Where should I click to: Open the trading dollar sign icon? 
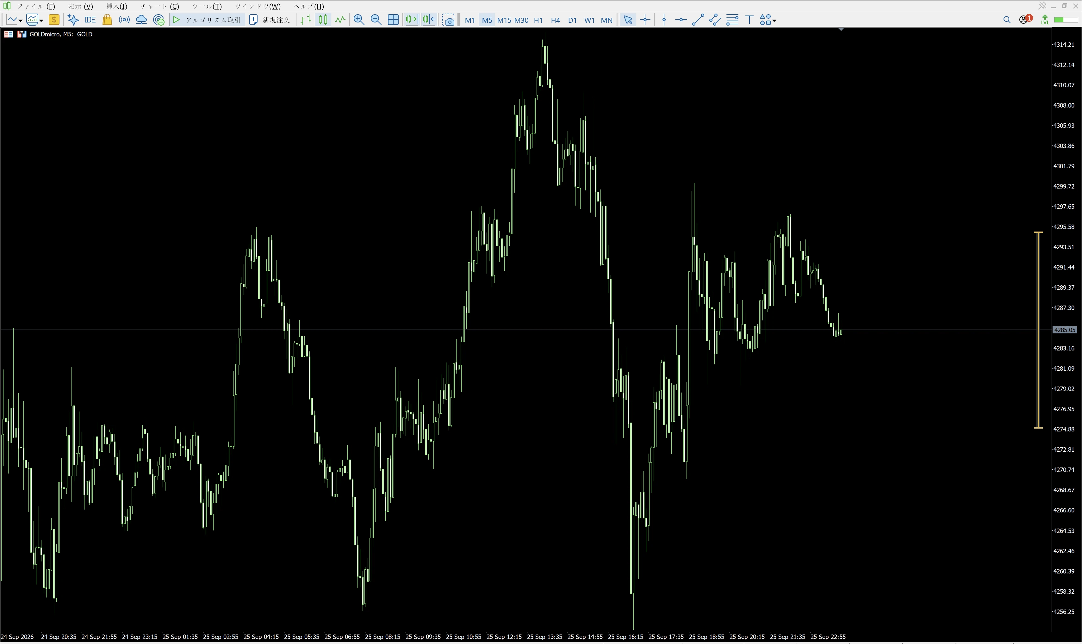click(54, 20)
